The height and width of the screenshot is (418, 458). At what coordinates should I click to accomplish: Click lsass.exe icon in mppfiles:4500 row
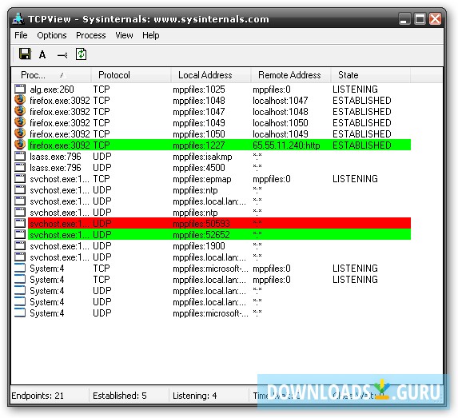click(x=20, y=167)
